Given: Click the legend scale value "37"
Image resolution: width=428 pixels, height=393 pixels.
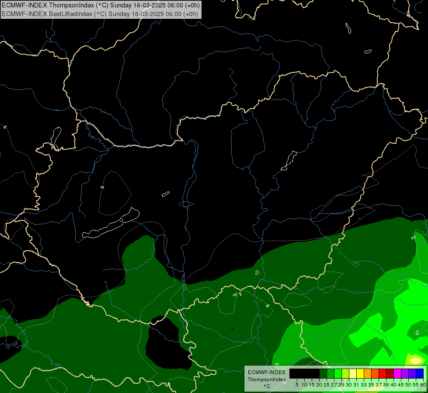Looking at the screenshot, I should click(379, 385).
